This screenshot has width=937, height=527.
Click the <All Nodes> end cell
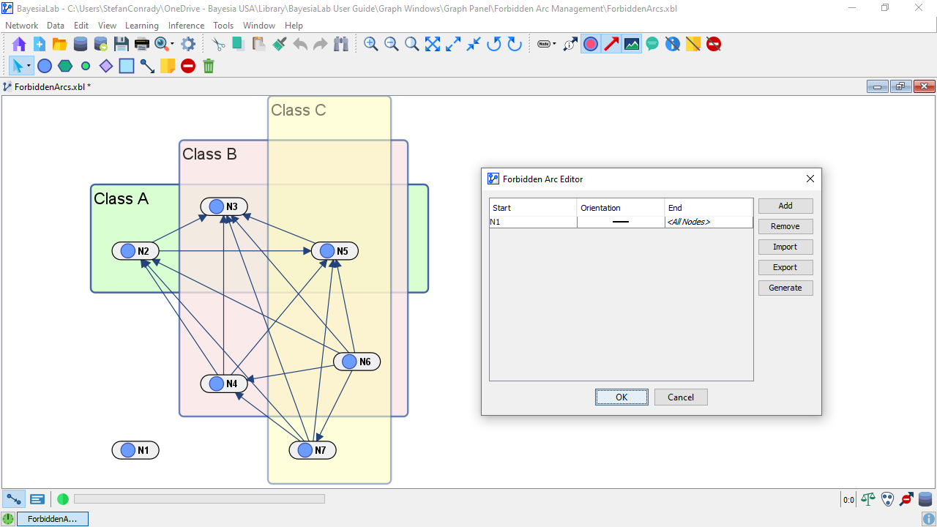709,222
